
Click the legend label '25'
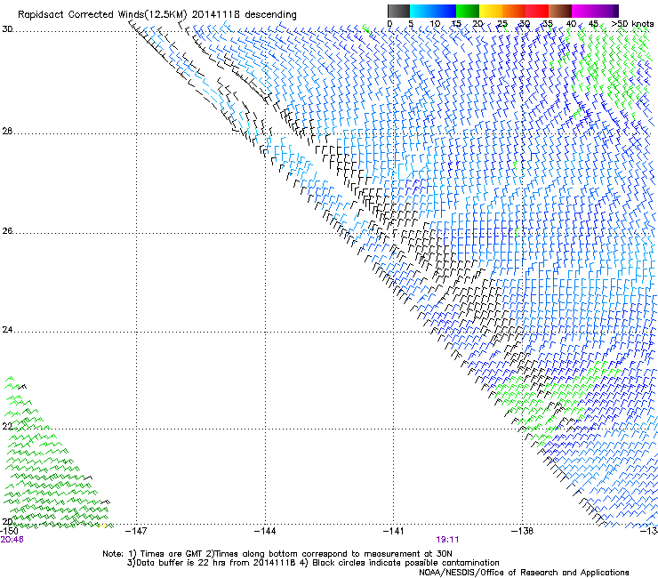pos(502,24)
